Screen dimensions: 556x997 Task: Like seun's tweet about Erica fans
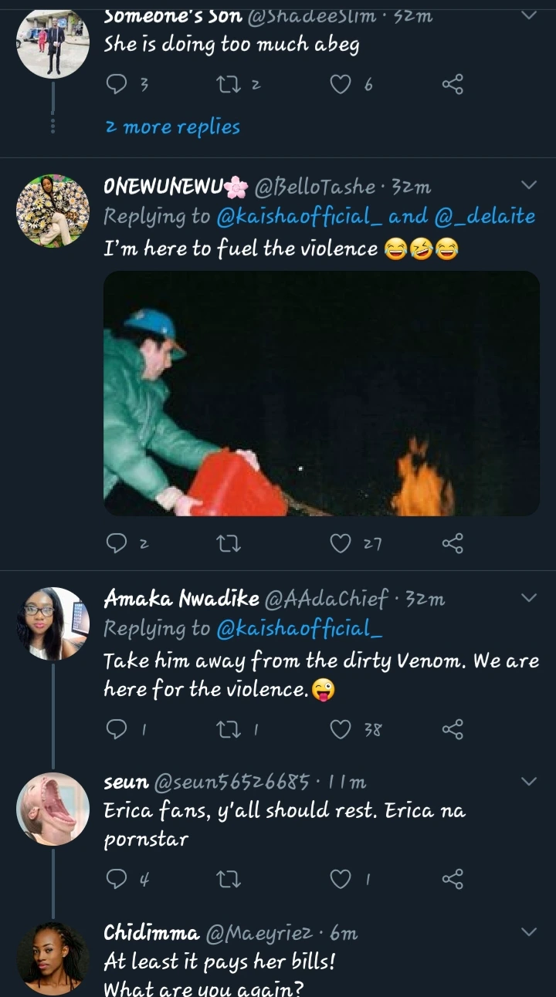pos(341,878)
